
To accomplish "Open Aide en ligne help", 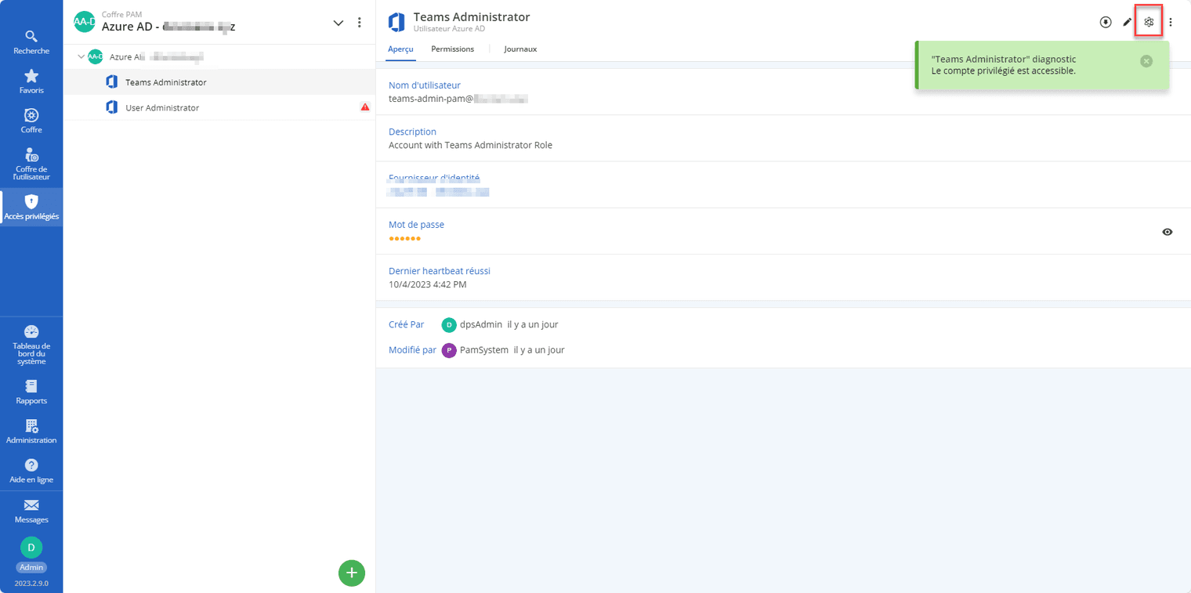I will (31, 471).
